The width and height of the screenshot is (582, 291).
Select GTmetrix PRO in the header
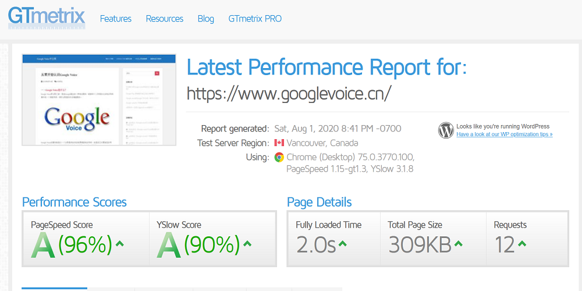[x=255, y=19]
